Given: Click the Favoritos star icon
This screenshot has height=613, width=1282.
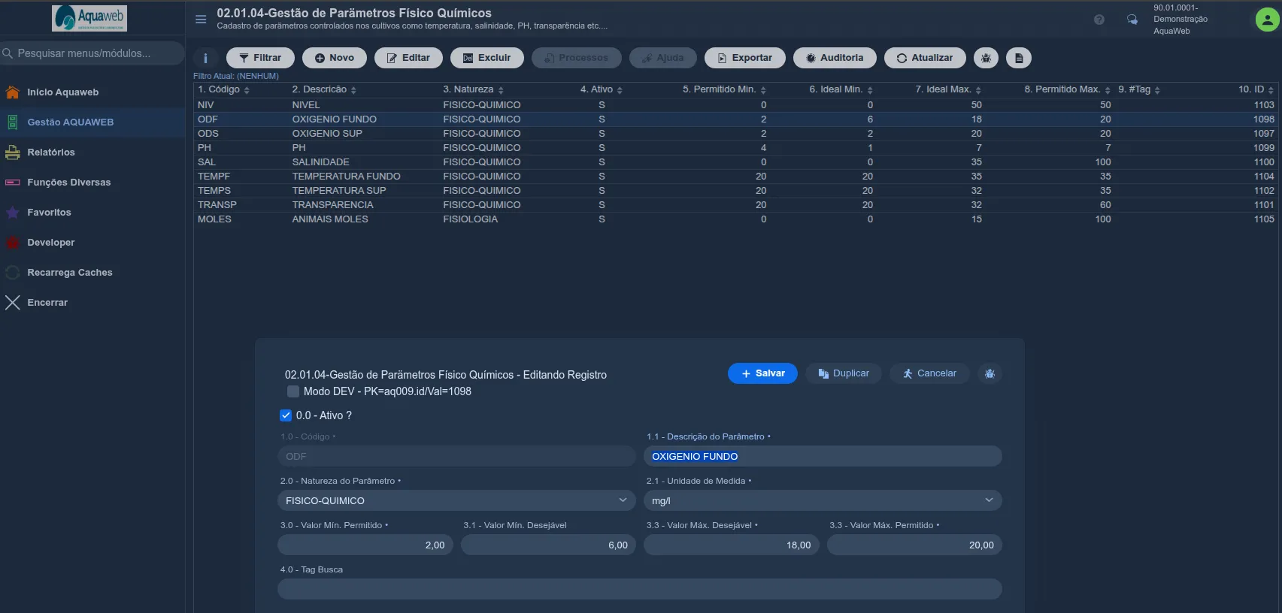Looking at the screenshot, I should pos(13,213).
